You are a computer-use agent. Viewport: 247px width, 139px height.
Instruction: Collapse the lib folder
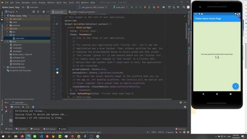[7, 35]
